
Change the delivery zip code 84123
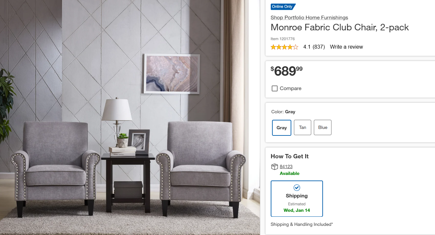(286, 166)
